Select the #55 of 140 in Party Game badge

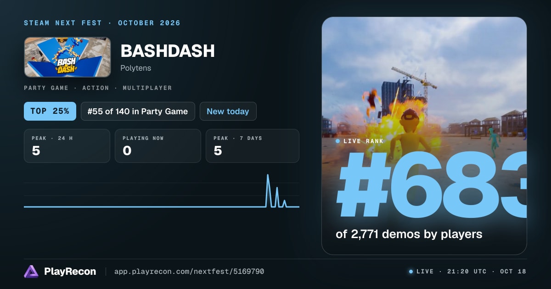138,111
